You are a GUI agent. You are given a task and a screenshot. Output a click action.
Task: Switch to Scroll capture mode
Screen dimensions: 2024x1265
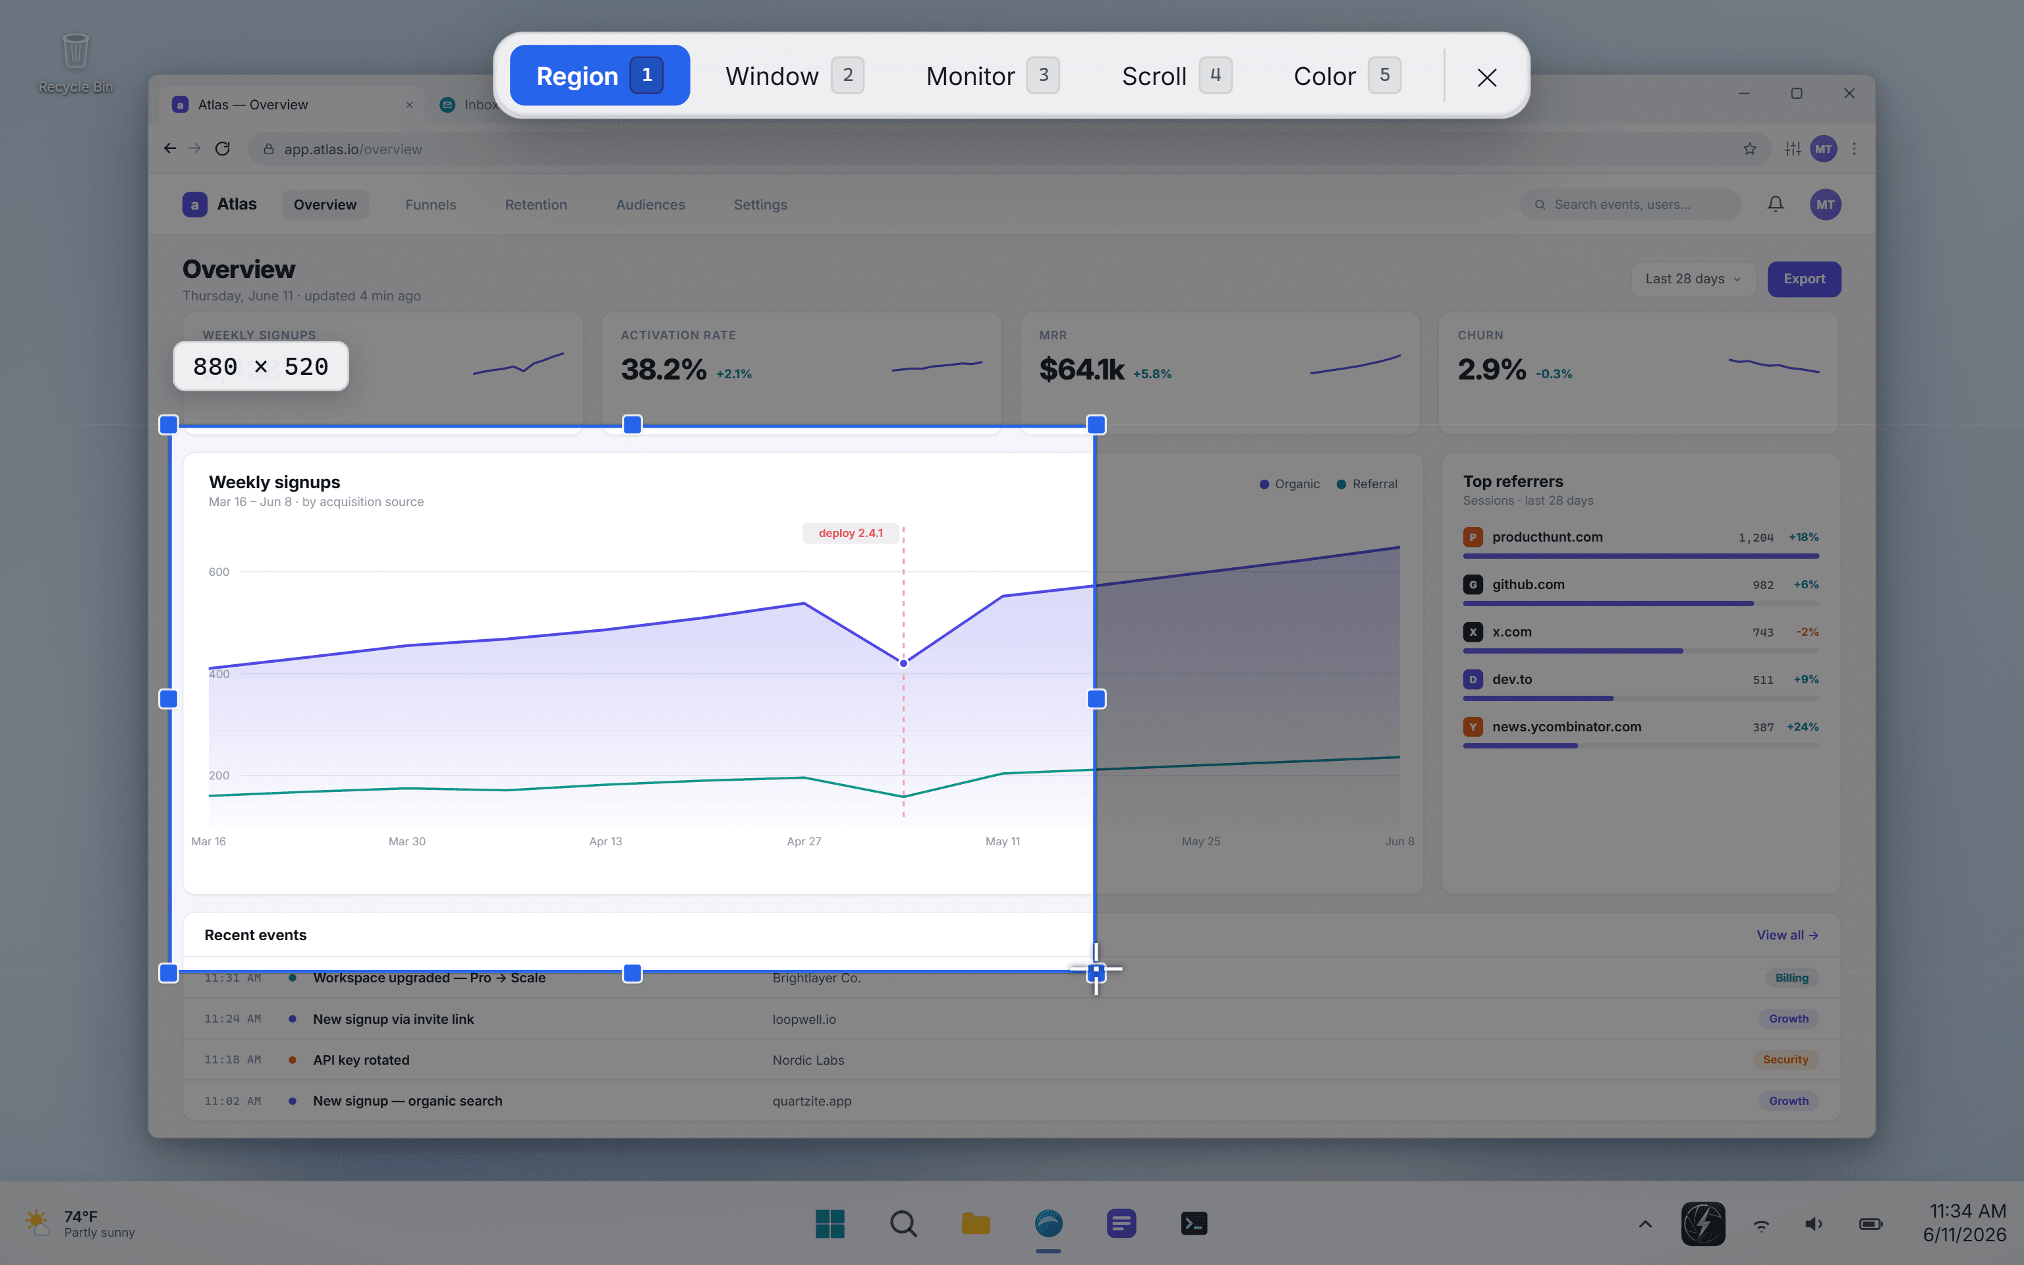1177,75
